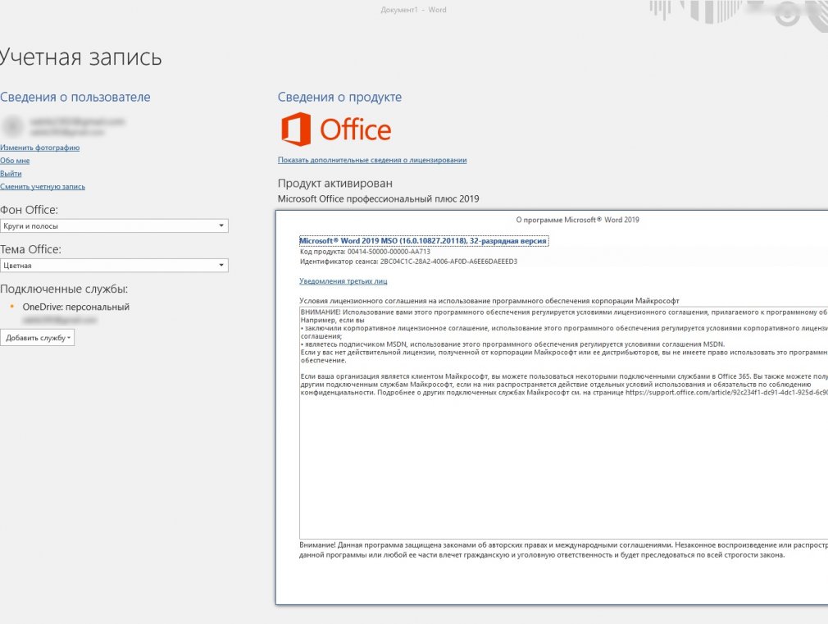Viewport: 828px width, 624px height.
Task: Click the product code '00414-50000-00000-AA713' line
Action: 365,252
